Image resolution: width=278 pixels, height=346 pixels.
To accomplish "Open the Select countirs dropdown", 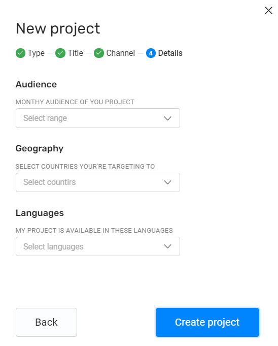I will 98,182.
